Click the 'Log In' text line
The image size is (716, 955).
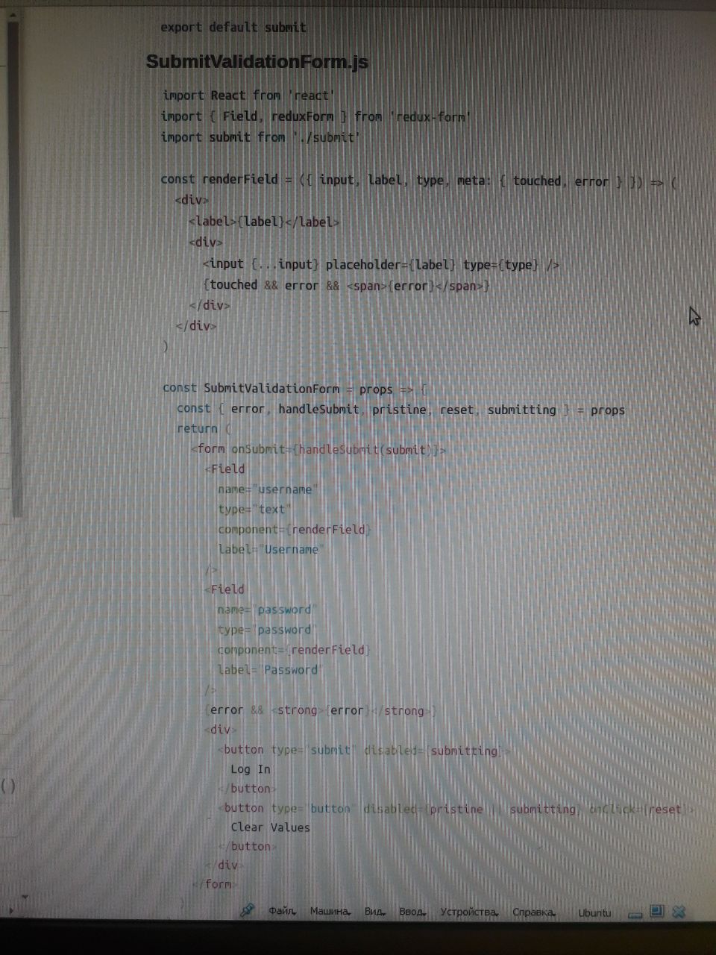(x=251, y=769)
